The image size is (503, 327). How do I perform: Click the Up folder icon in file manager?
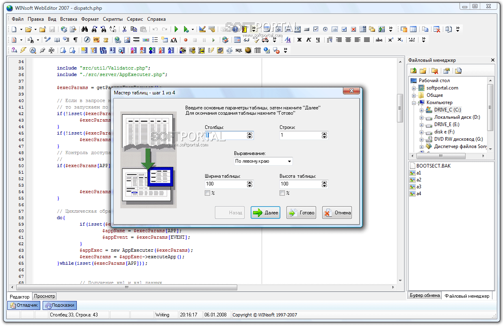tap(413, 71)
